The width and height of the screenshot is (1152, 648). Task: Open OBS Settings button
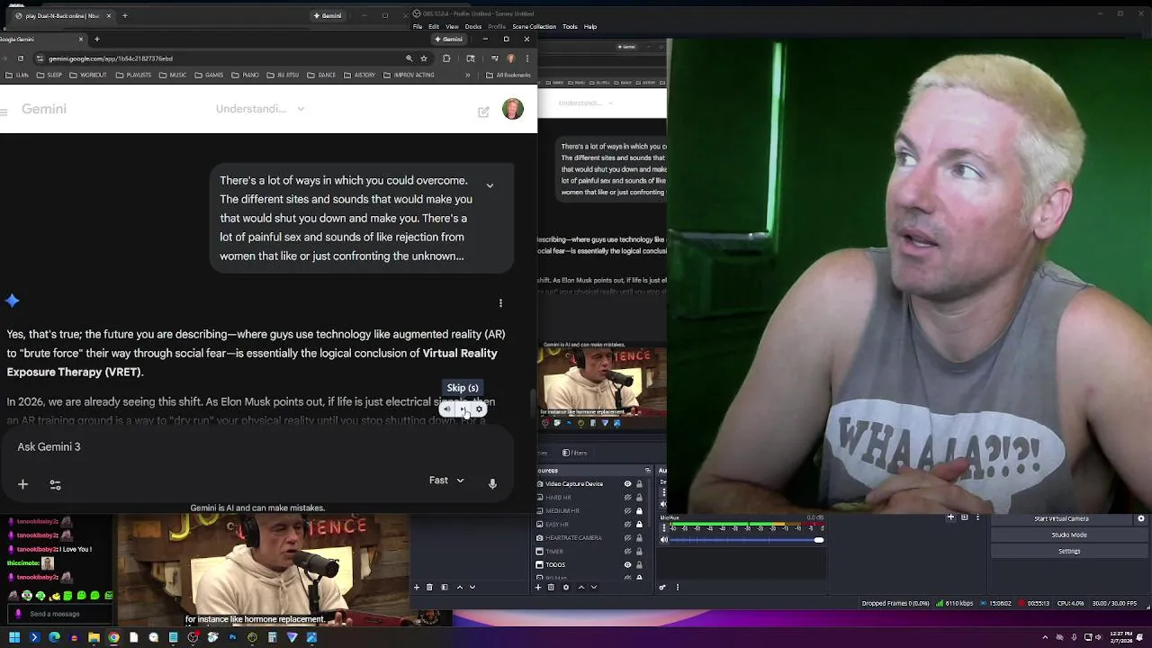coord(1069,551)
